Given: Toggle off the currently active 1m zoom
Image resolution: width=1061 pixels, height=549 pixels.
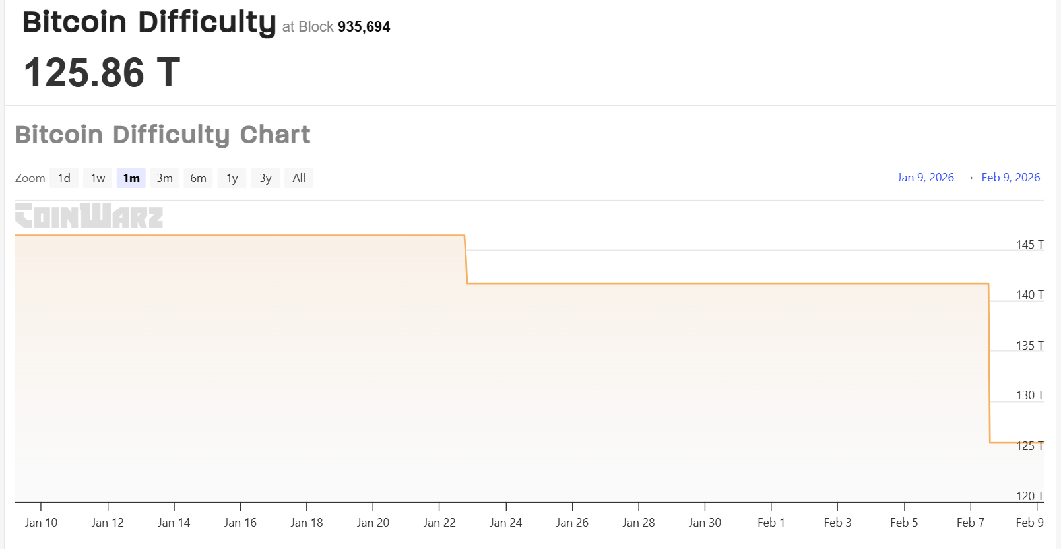Looking at the screenshot, I should (131, 178).
